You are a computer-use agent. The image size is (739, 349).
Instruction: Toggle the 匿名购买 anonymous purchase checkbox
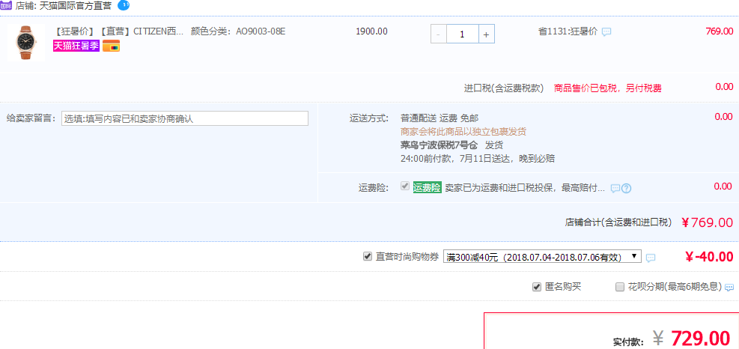(x=536, y=287)
